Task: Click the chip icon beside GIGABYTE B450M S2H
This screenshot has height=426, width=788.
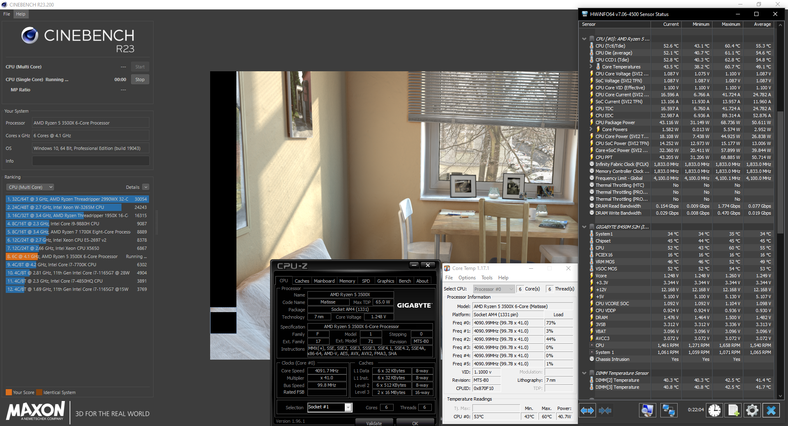Action: 591,227
